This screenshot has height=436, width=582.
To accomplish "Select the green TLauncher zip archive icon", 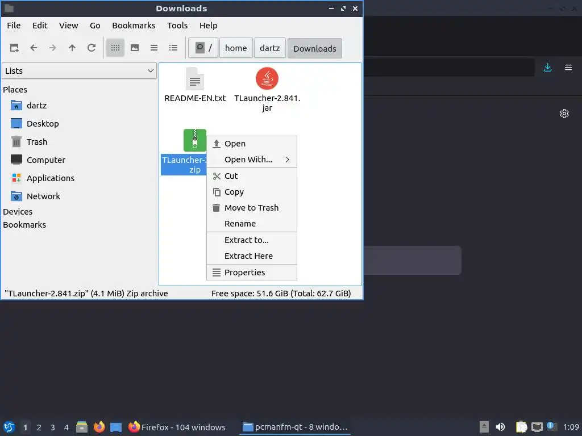I will 195,140.
